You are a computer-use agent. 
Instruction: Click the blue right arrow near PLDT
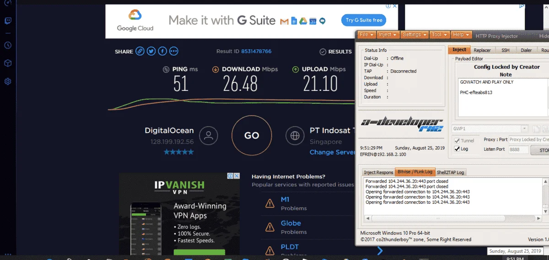tap(380, 250)
